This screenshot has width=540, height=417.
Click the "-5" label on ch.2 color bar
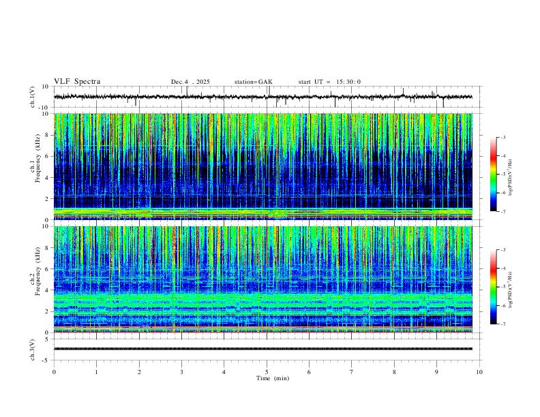click(502, 287)
